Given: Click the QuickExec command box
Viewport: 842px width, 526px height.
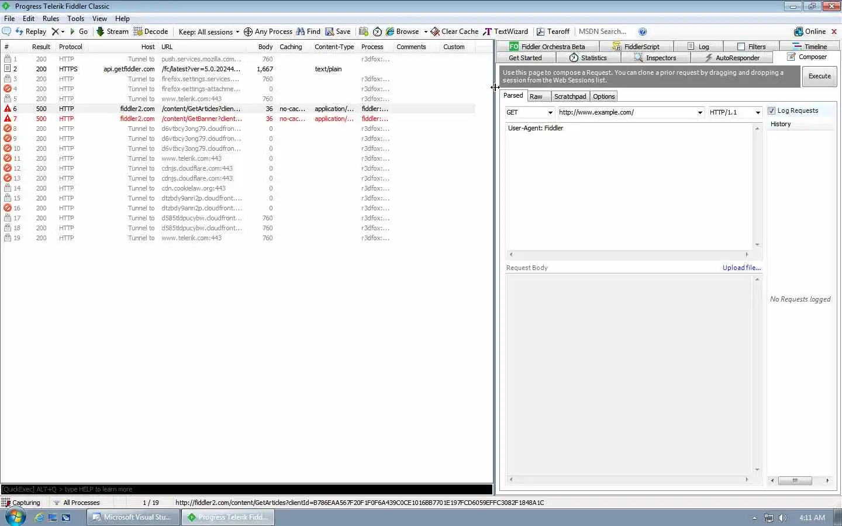Looking at the screenshot, I should (x=246, y=489).
